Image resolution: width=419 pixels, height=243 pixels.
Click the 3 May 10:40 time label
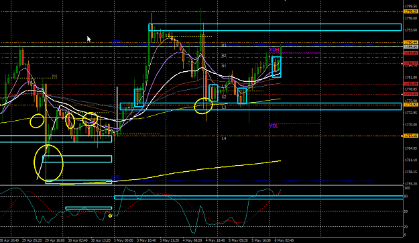[147, 240]
